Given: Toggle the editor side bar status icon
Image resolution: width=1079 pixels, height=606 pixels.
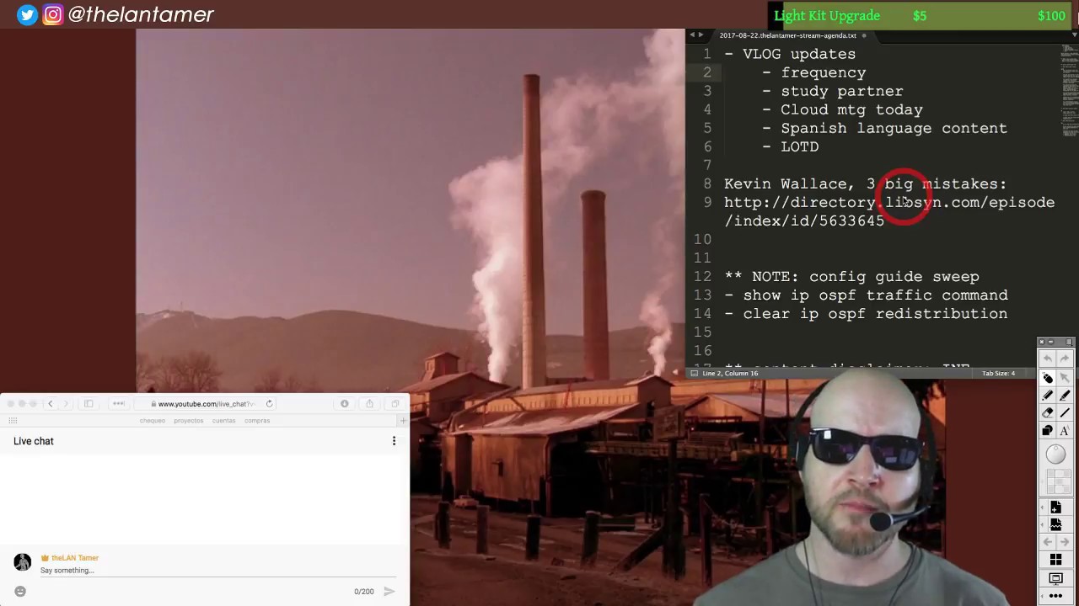Looking at the screenshot, I should (693, 373).
